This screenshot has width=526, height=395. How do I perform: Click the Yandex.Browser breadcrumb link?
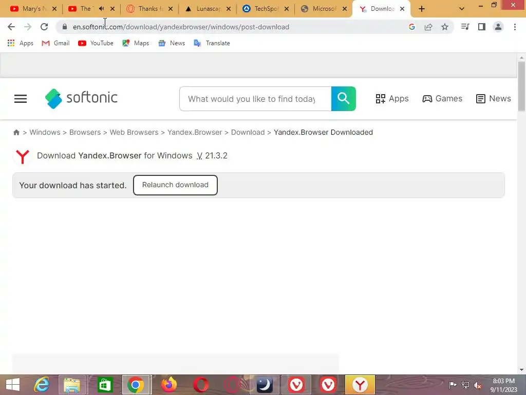(195, 132)
